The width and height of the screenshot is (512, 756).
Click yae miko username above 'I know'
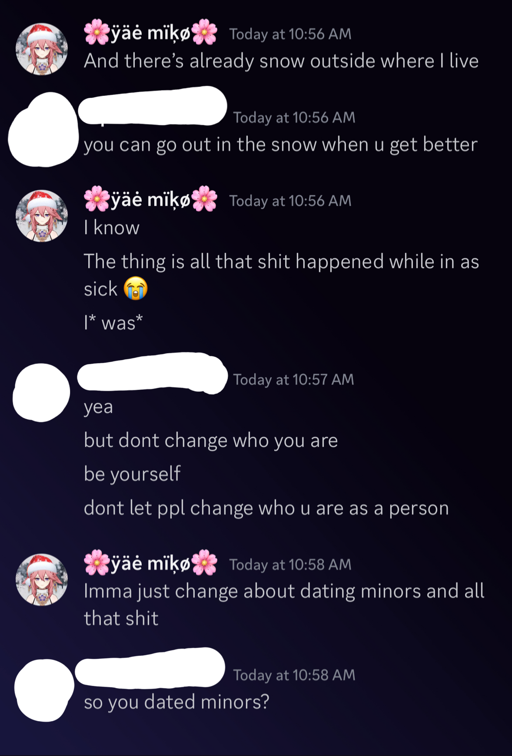pyautogui.click(x=150, y=199)
